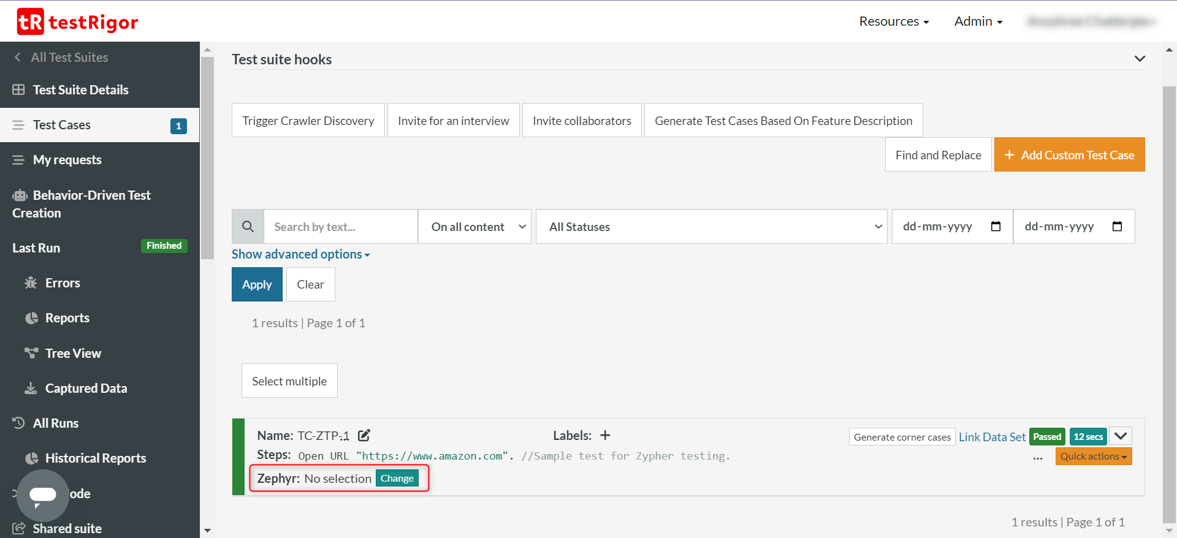
Task: Open Tree View from the sidebar
Action: pyautogui.click(x=73, y=354)
